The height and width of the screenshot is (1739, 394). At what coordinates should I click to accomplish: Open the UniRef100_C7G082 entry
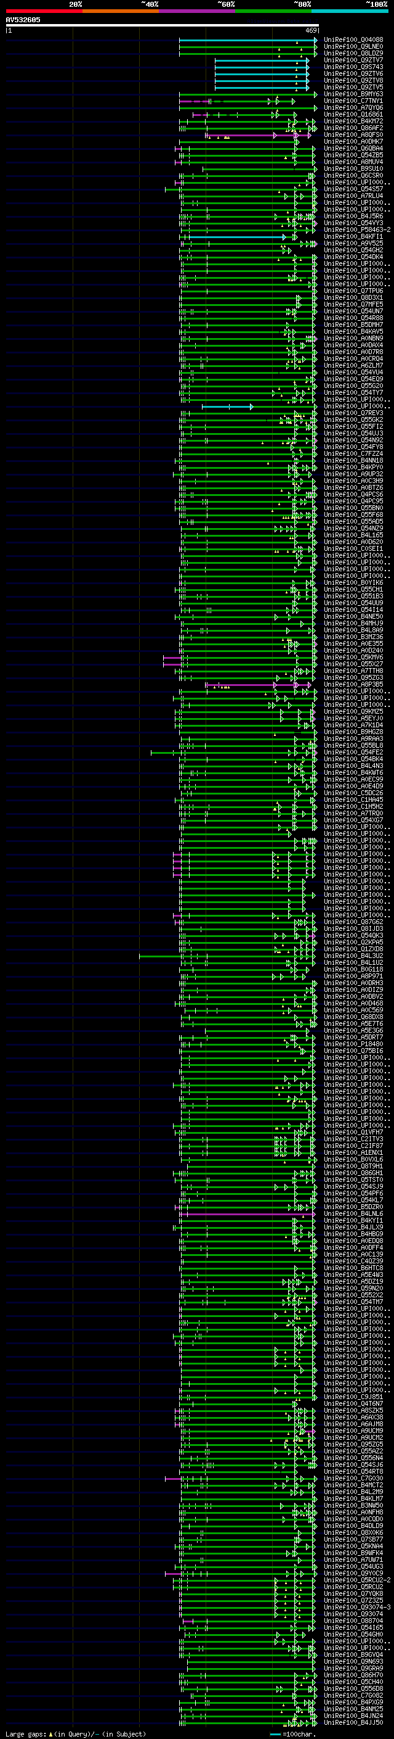(353, 1695)
